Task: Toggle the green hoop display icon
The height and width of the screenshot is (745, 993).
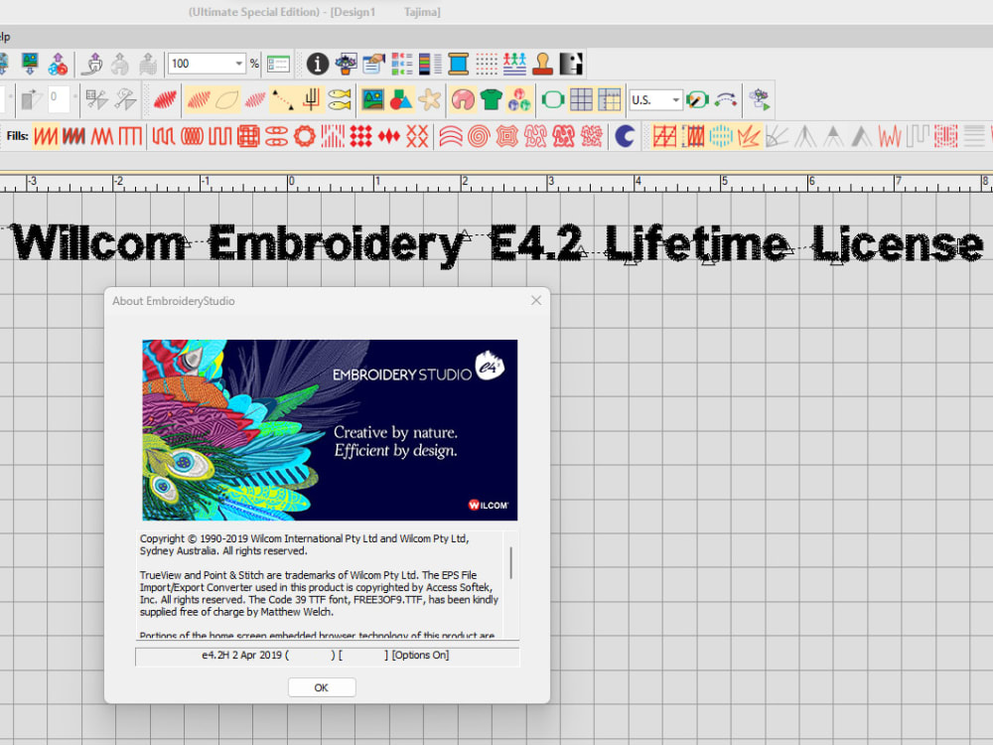Action: point(553,99)
